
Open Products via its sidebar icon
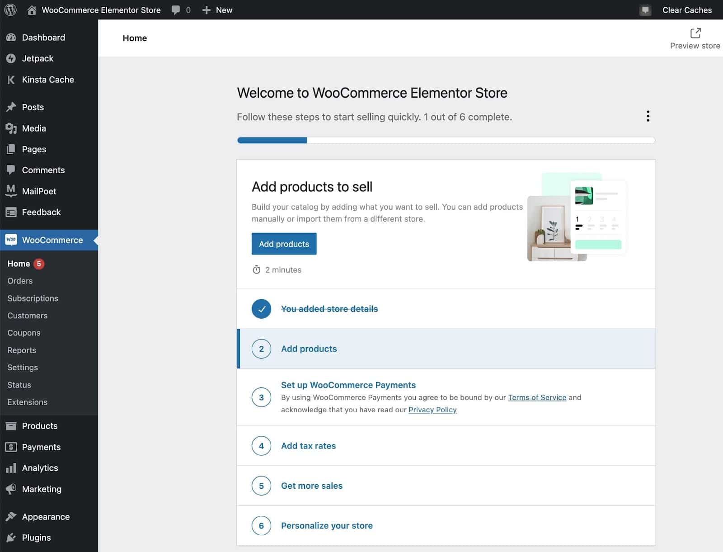coord(10,425)
